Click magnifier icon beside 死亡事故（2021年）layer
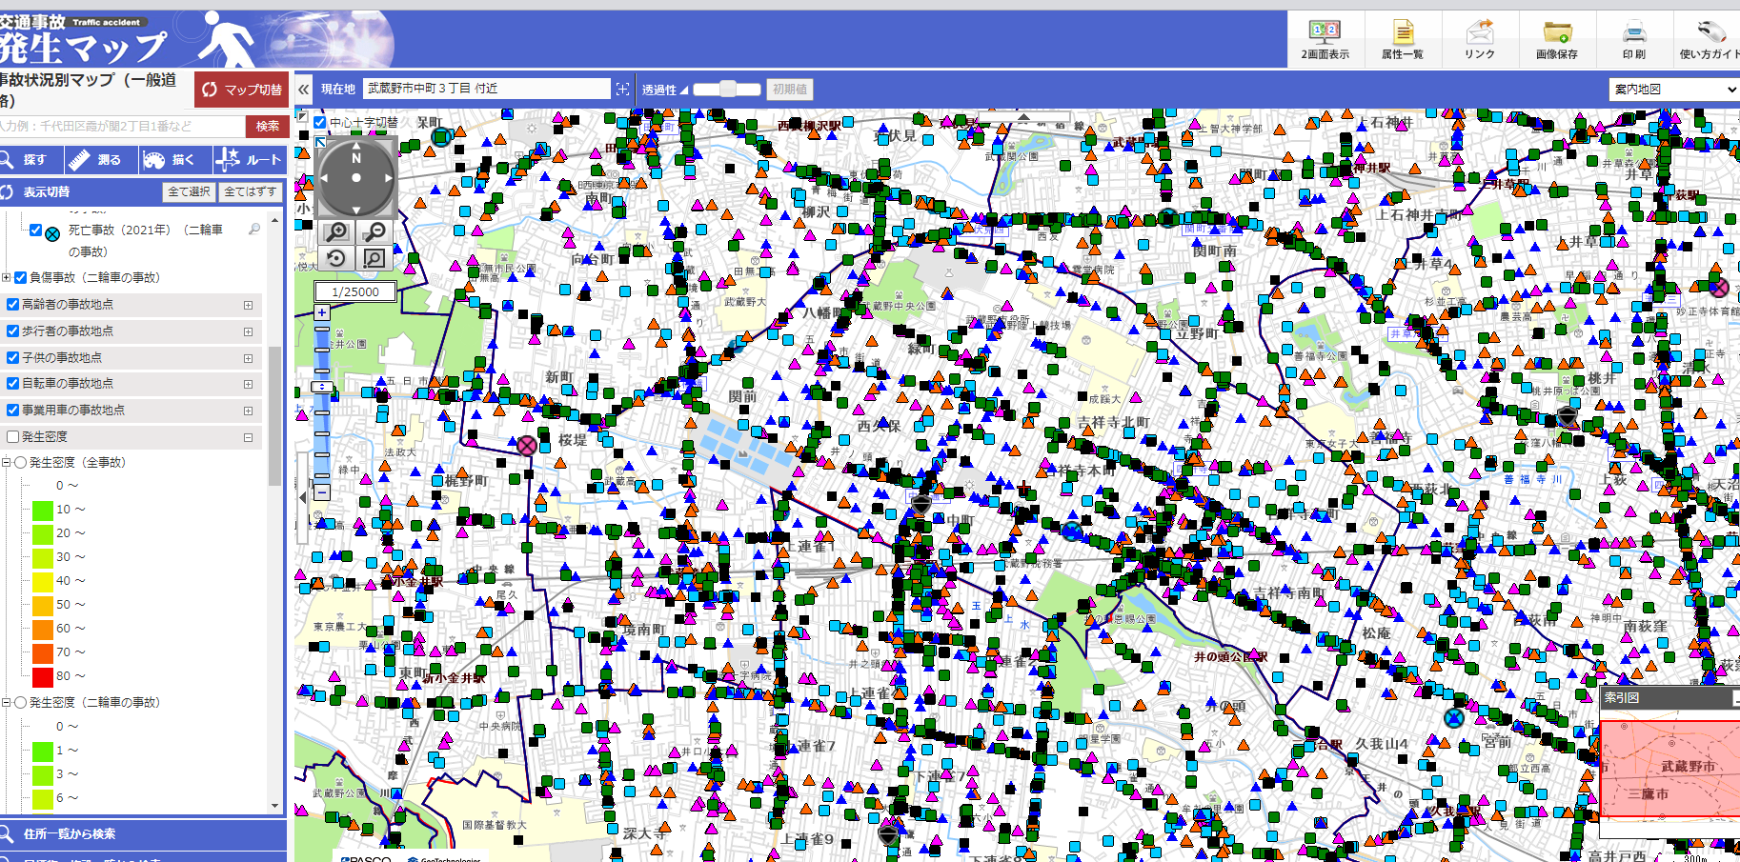1740x862 pixels. (x=254, y=230)
